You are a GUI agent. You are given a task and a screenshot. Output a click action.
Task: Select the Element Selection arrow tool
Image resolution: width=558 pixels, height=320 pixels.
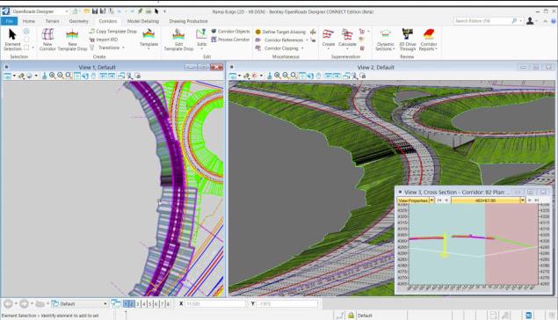click(12, 40)
